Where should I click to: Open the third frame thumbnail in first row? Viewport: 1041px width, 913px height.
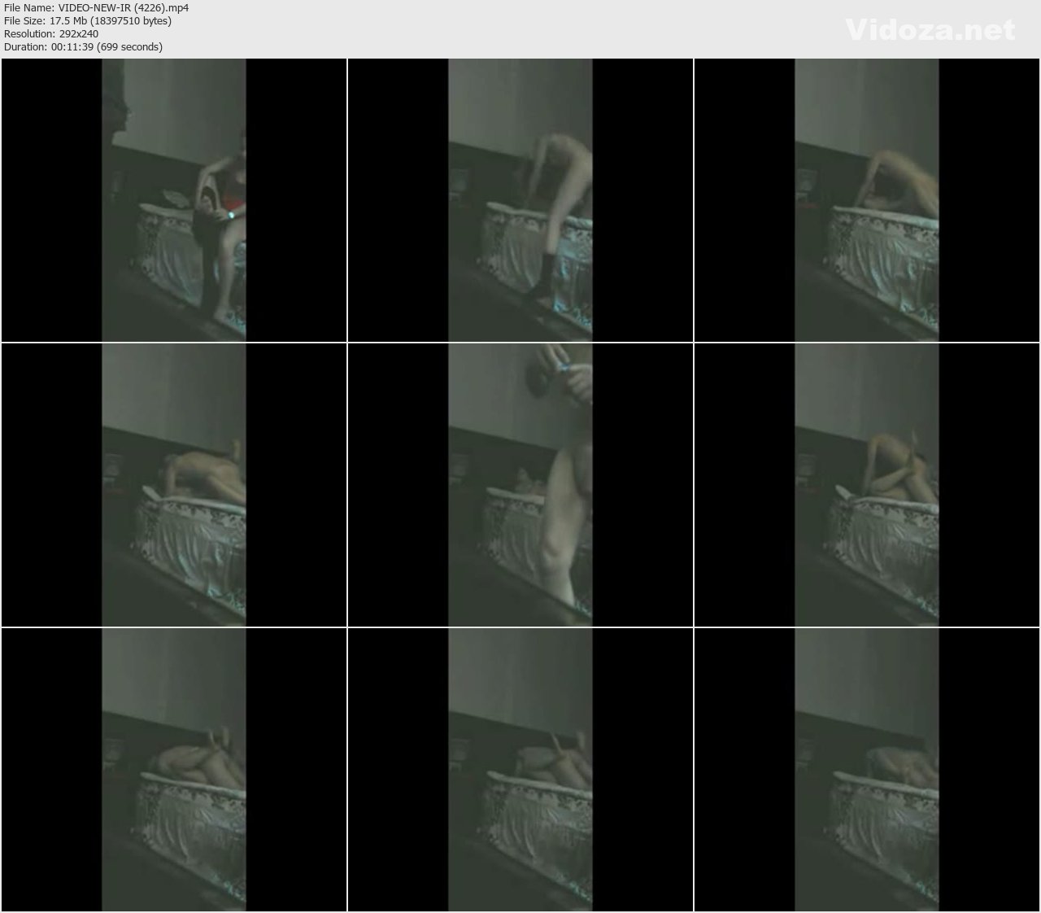(x=866, y=199)
